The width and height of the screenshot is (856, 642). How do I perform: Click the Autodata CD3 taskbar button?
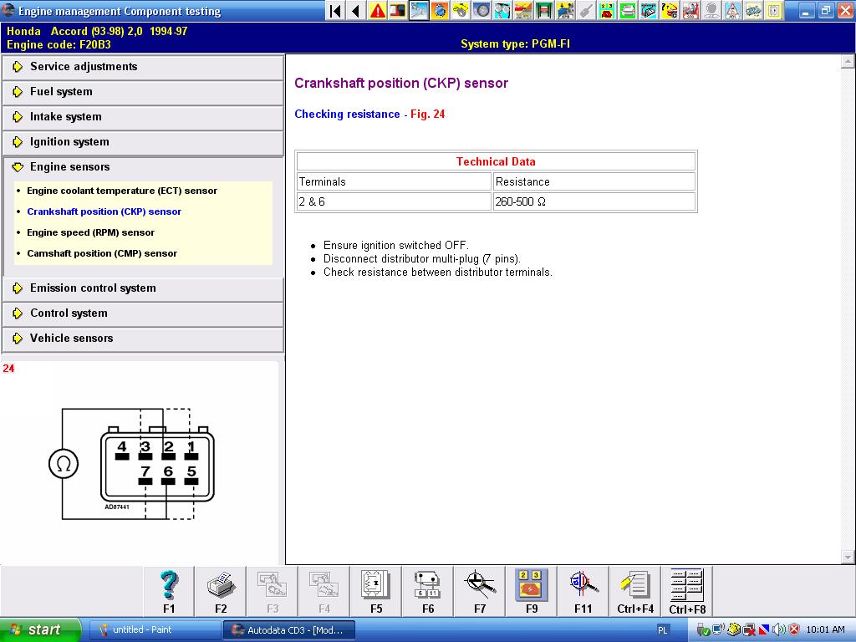[x=289, y=630]
